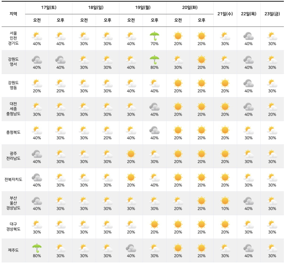Click the umbrella icon for 제주도 on 17일 오전

pos(37,248)
